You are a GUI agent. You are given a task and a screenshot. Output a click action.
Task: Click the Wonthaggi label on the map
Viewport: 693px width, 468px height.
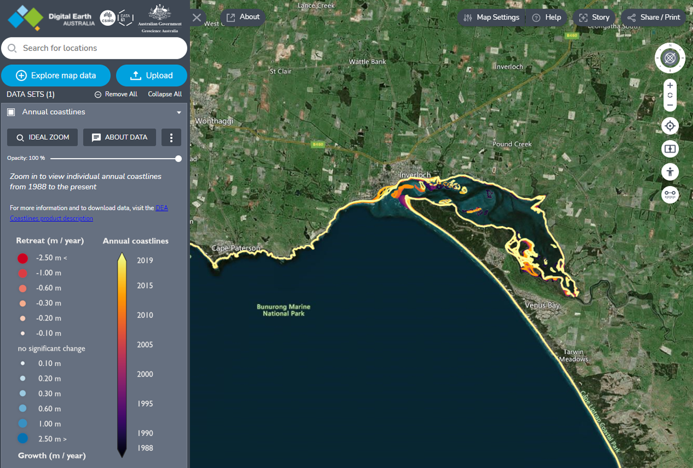point(214,121)
